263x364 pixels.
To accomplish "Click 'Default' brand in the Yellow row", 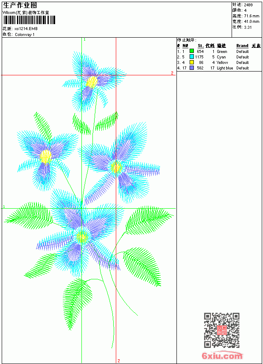I will click(x=243, y=63).
